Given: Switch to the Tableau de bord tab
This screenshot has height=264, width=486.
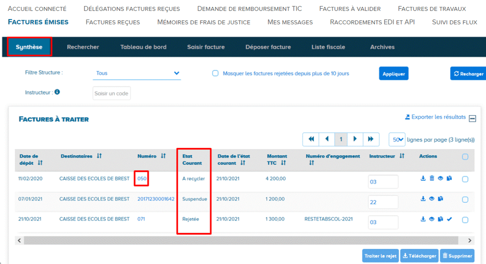Looking at the screenshot, I should tap(143, 47).
